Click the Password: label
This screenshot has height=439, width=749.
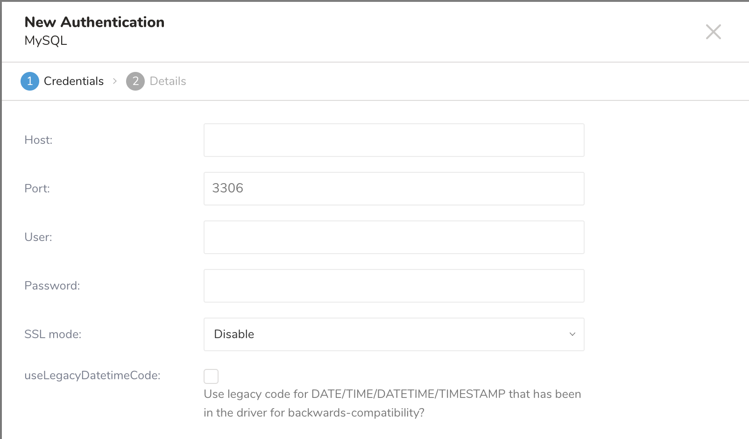(52, 286)
